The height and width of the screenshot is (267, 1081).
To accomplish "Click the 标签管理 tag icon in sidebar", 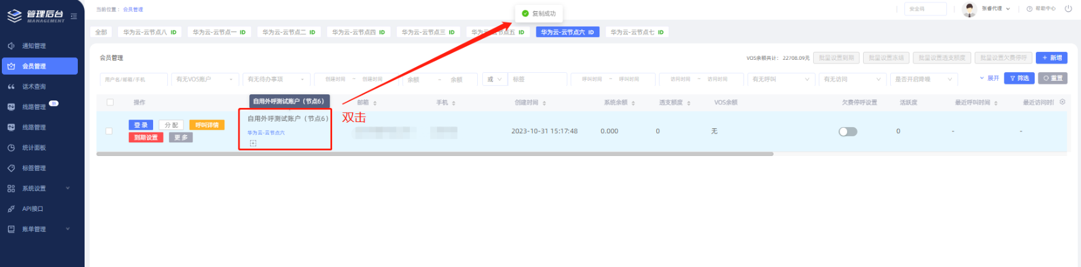I will pos(11,168).
